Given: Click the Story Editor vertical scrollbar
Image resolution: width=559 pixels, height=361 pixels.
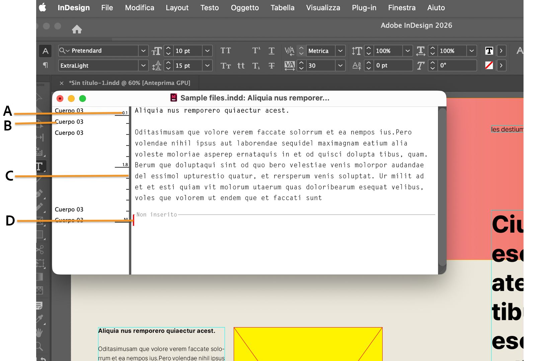Looking at the screenshot, I should [x=442, y=187].
